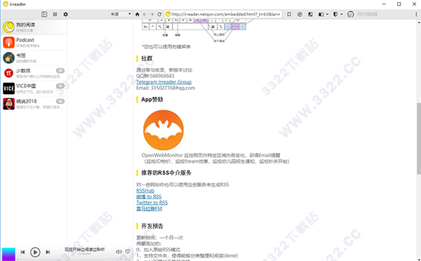This screenshot has width=421, height=261.
Task: Toggle the sidebar panel icon
Action: tap(44, 14)
